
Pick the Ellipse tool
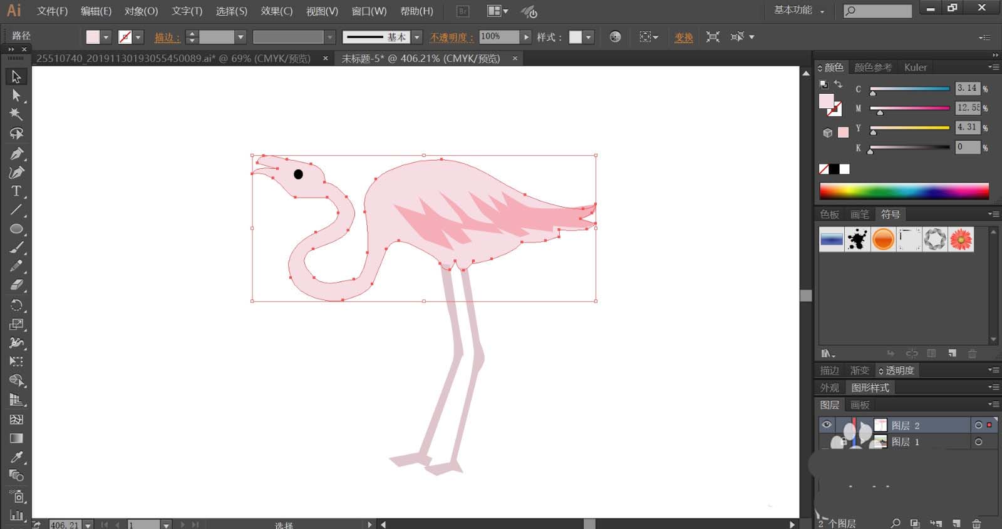tap(16, 229)
